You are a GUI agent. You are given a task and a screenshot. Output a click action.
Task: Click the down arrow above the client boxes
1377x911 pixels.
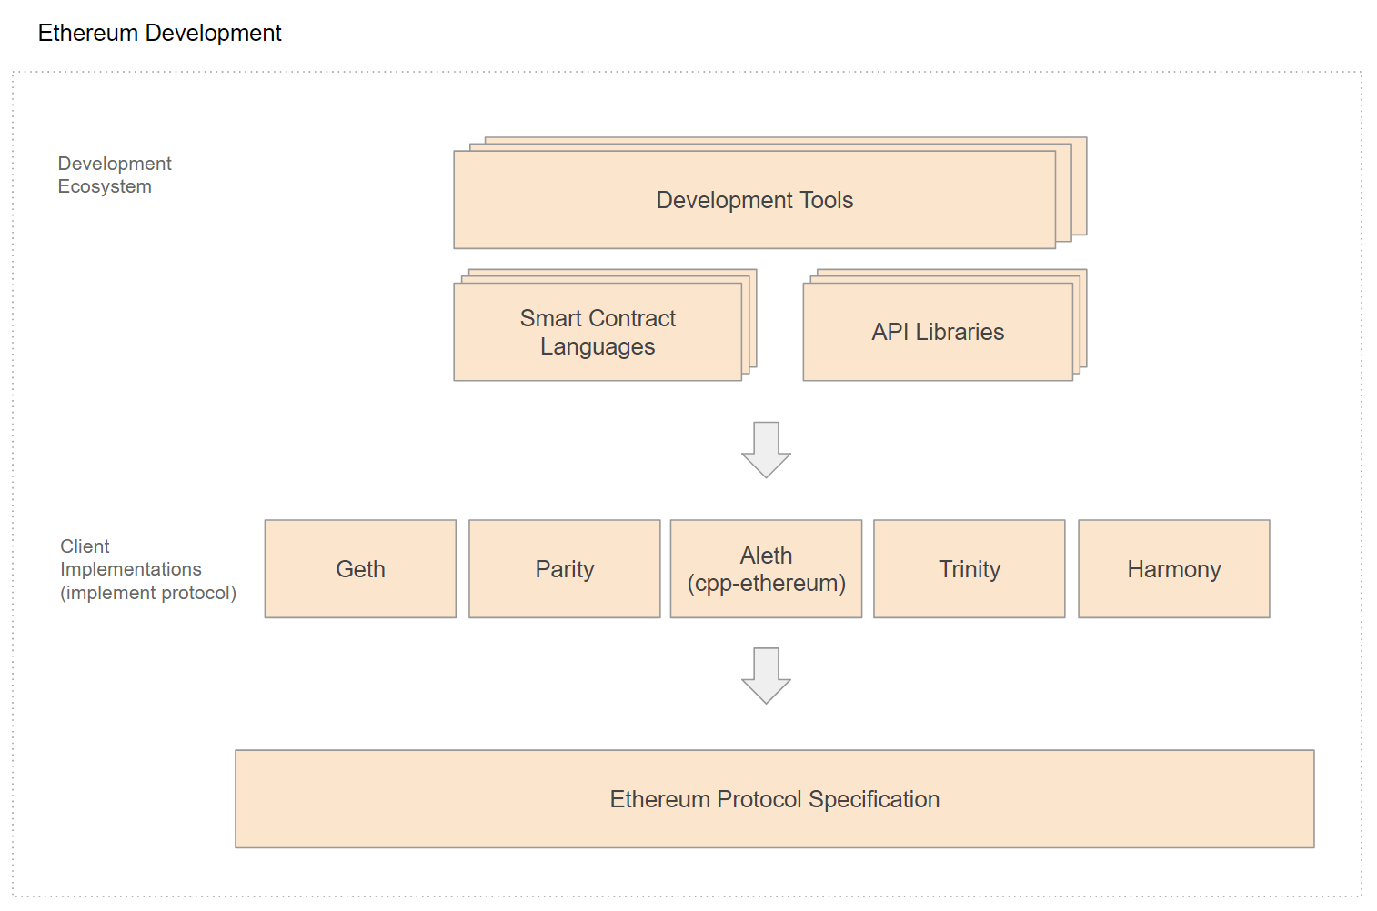pos(766,450)
